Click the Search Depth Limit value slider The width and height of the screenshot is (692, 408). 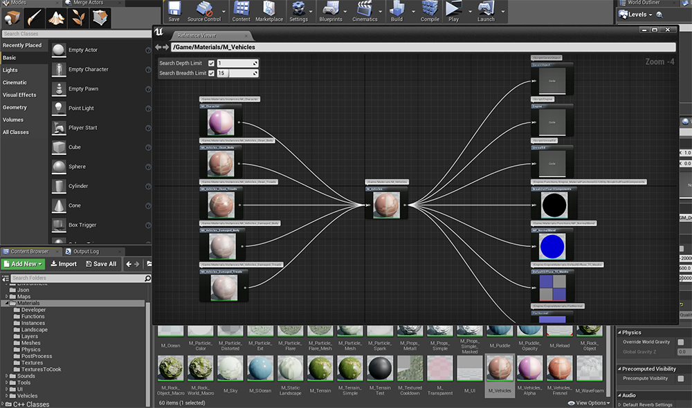(237, 64)
